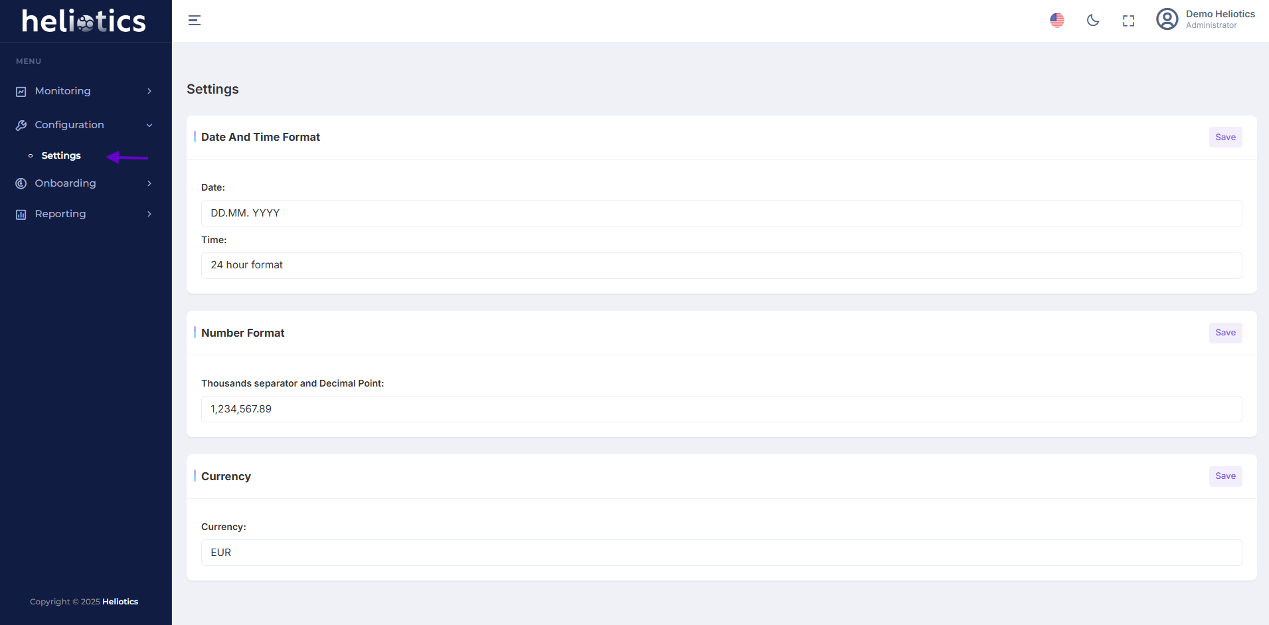1269x625 pixels.
Task: Save the Number Format section
Action: (x=1225, y=333)
